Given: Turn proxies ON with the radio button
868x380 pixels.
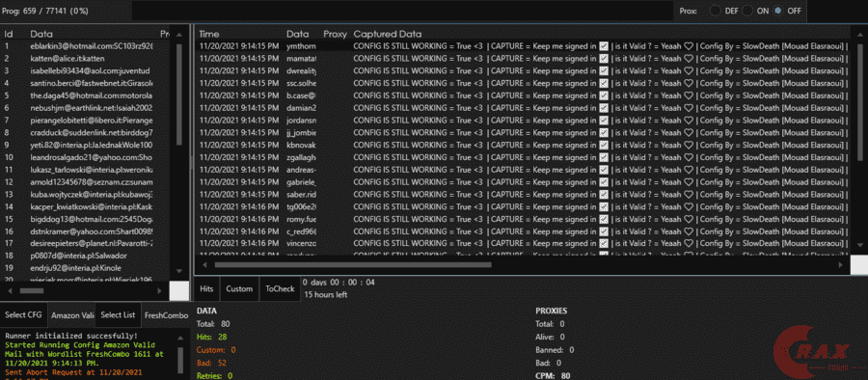Looking at the screenshot, I should pyautogui.click(x=747, y=11).
